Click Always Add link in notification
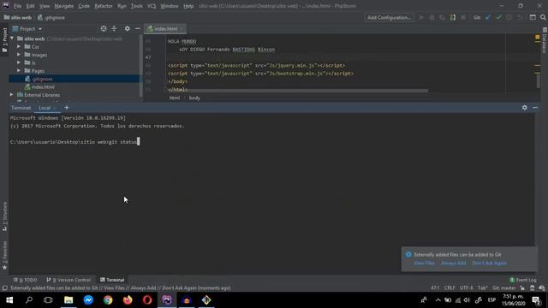 [x=453, y=263]
